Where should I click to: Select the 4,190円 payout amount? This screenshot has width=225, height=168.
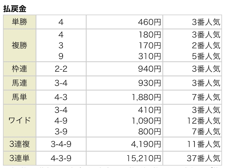click(146, 144)
